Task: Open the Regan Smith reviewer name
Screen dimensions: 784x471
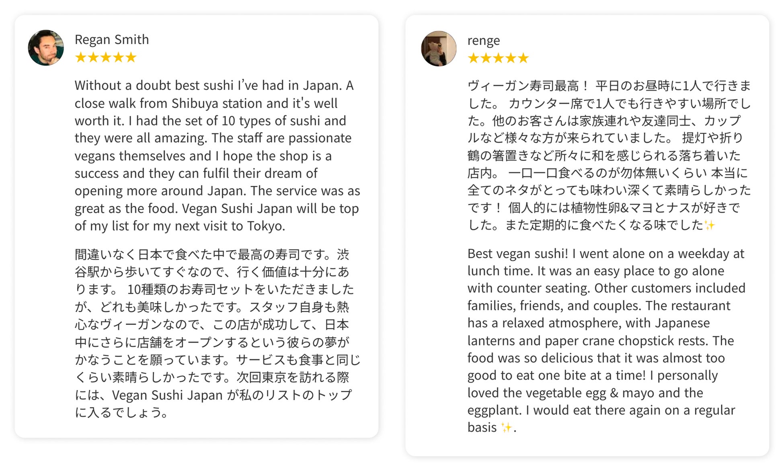Action: tap(112, 39)
